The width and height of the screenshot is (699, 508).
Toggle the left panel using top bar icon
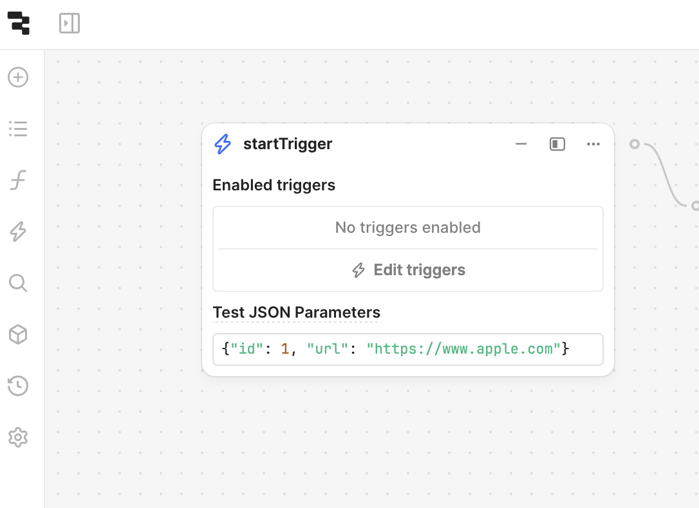click(70, 24)
